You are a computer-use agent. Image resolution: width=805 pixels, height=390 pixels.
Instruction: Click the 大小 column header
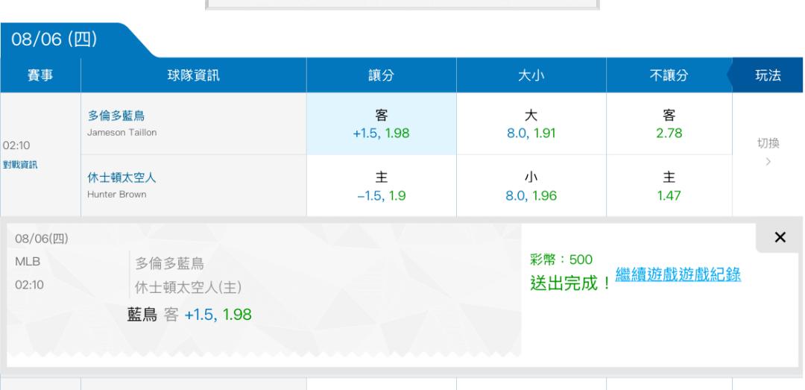pos(531,75)
